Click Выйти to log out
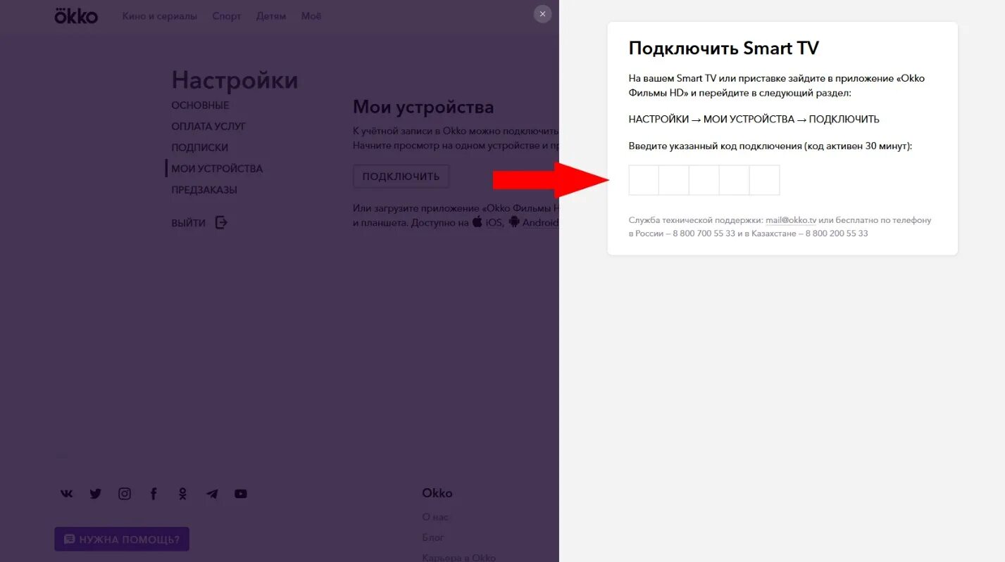Screen dimensions: 1005x562 click(189, 223)
